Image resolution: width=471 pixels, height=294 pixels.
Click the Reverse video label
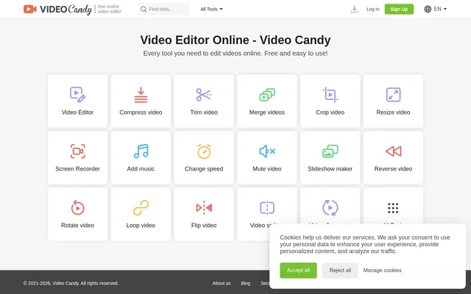393,169
